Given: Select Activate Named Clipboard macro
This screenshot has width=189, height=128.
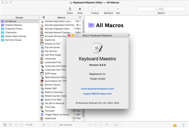Looking at the screenshot, I should [x=61, y=32].
